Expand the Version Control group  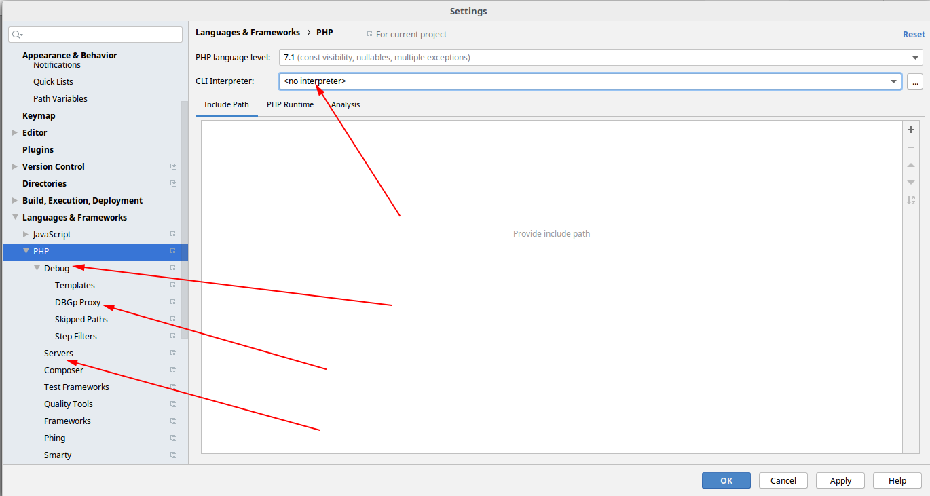coord(15,167)
